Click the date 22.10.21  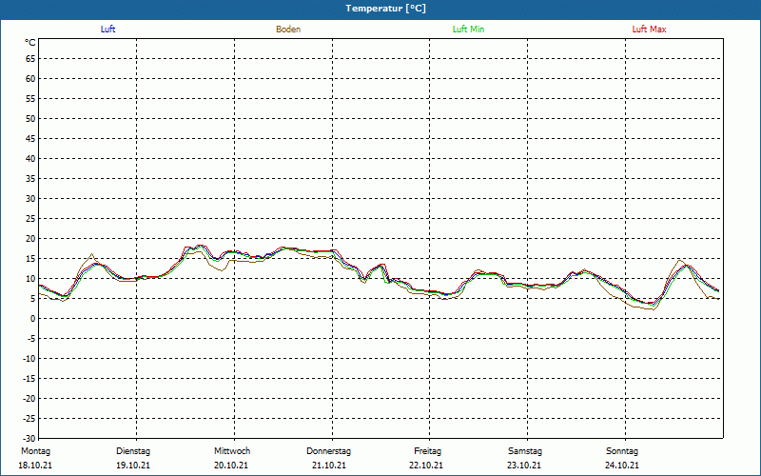426,466
